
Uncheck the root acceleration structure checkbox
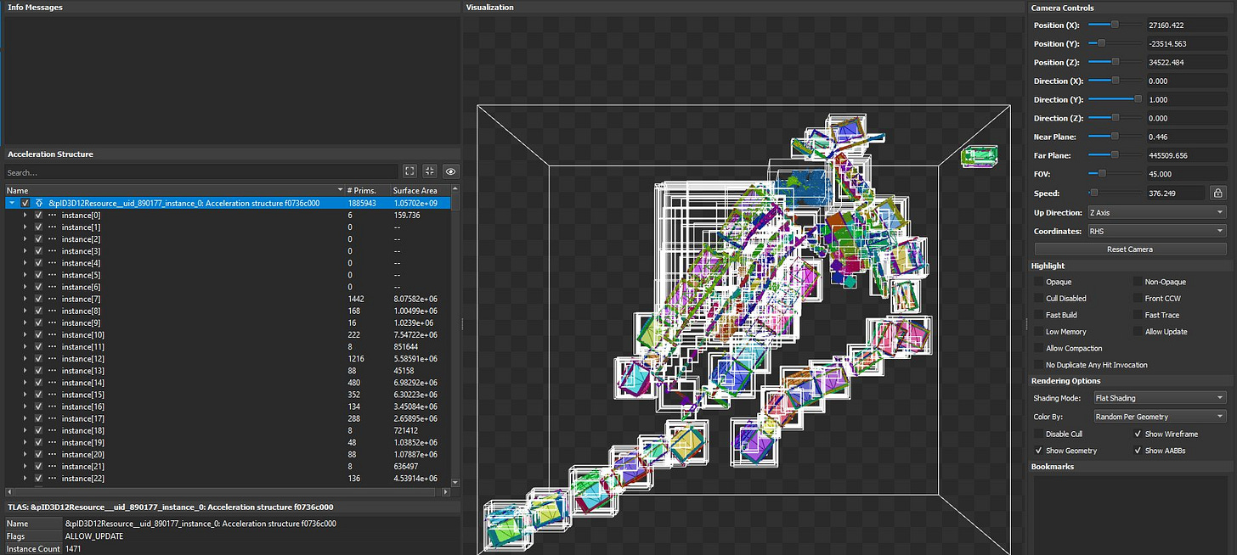click(25, 204)
